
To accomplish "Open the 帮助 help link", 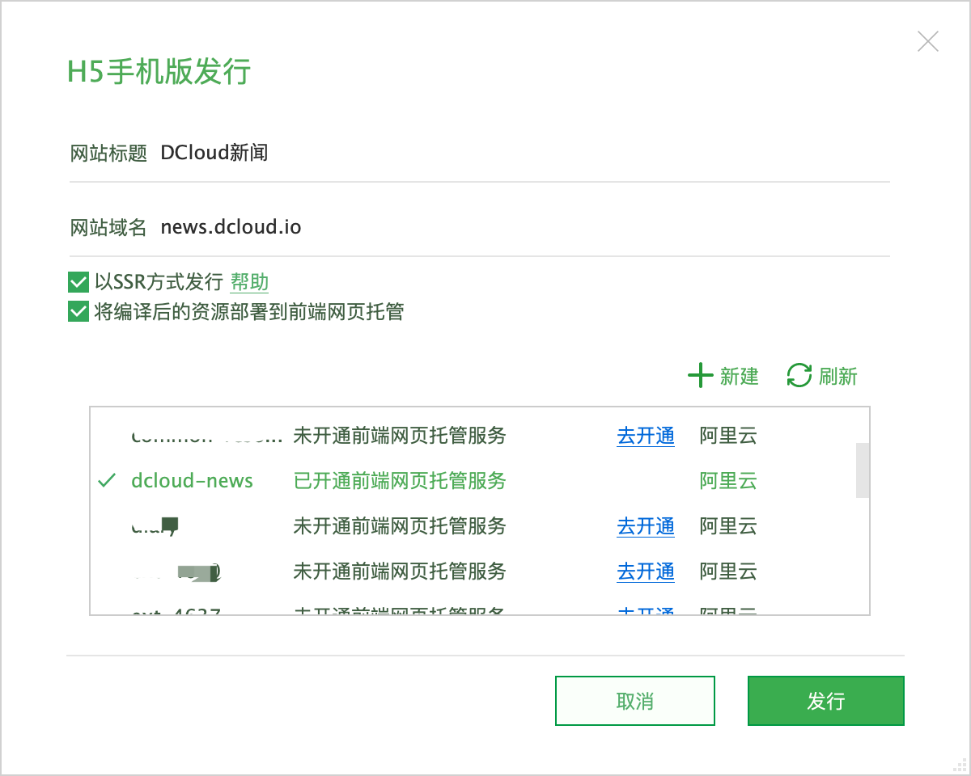I will coord(250,282).
